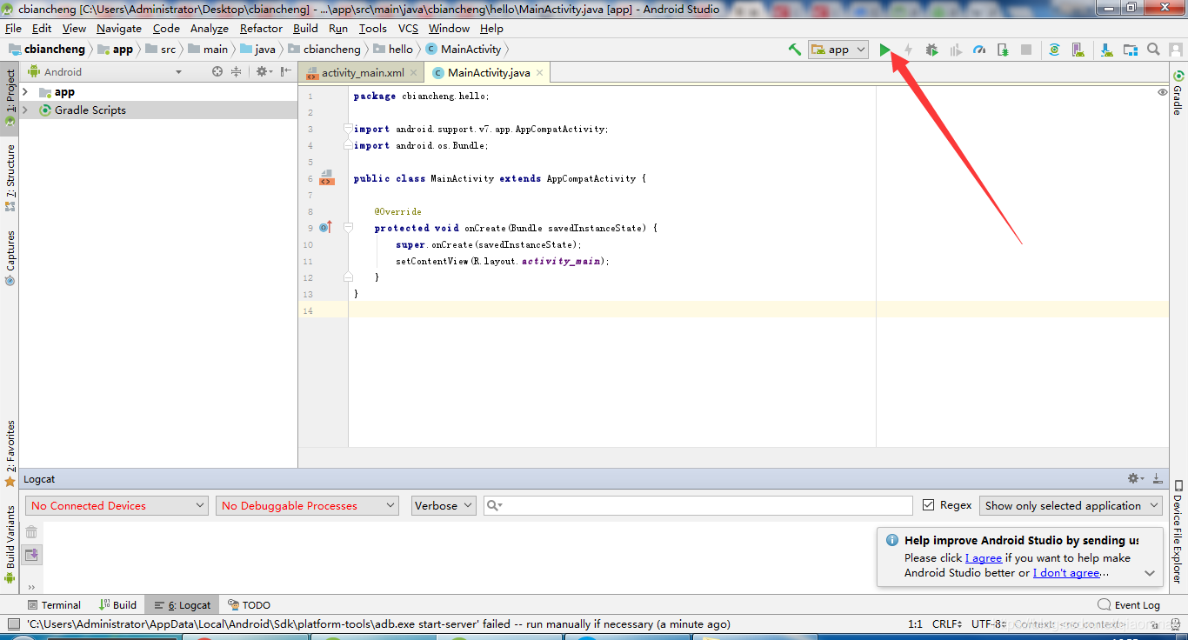The width and height of the screenshot is (1188, 640).
Task: Click the user avatar icon in toolbar
Action: coord(1177,50)
